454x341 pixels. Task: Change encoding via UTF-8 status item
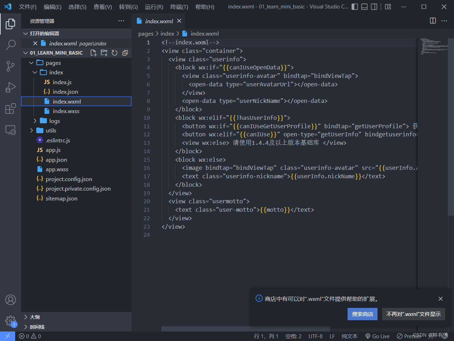(x=315, y=336)
